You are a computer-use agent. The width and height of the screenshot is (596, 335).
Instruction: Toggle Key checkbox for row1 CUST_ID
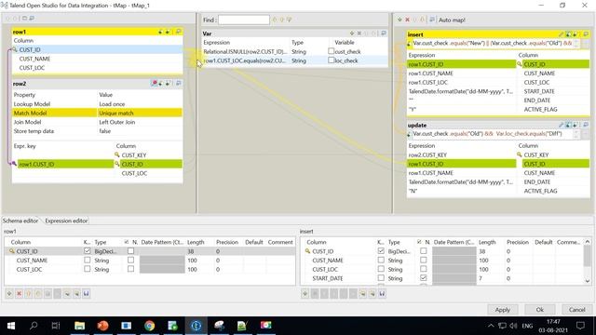click(x=88, y=251)
